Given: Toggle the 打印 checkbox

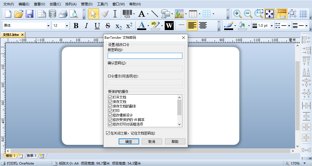Looking at the screenshot, I should coord(111,111).
